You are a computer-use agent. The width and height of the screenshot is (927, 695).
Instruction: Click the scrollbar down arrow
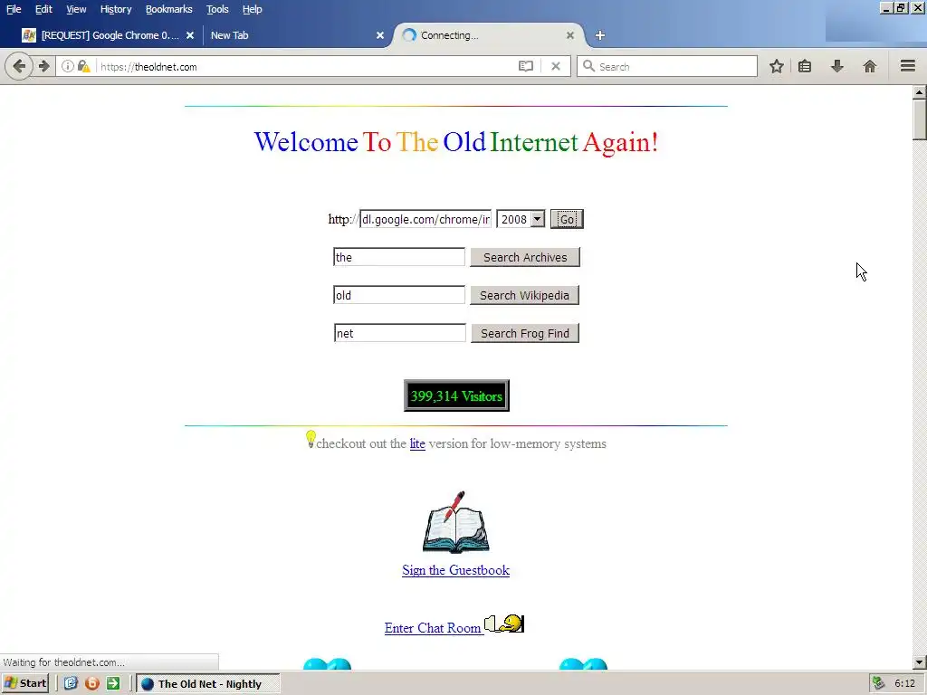[x=920, y=662]
